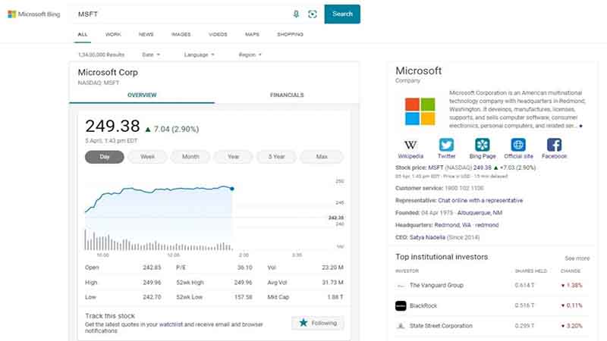Click the Microsoft Bing logo

34,14
